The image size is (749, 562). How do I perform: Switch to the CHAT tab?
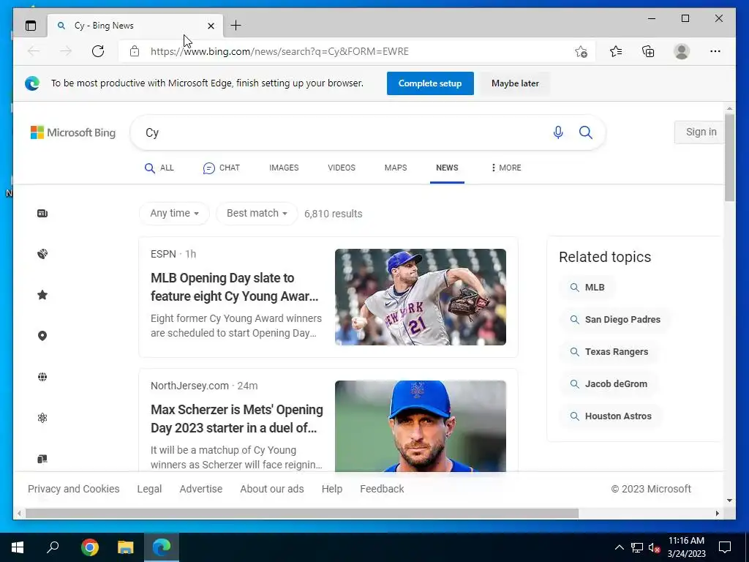click(x=221, y=168)
